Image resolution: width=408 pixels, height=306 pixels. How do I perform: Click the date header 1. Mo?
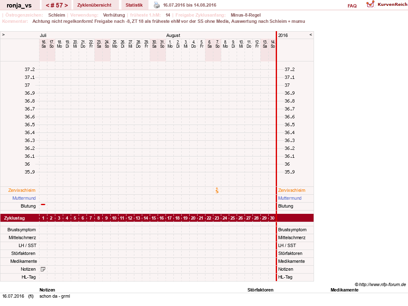click(170, 44)
